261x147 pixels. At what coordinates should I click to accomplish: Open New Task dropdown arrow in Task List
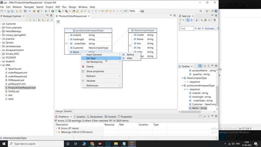point(183,20)
